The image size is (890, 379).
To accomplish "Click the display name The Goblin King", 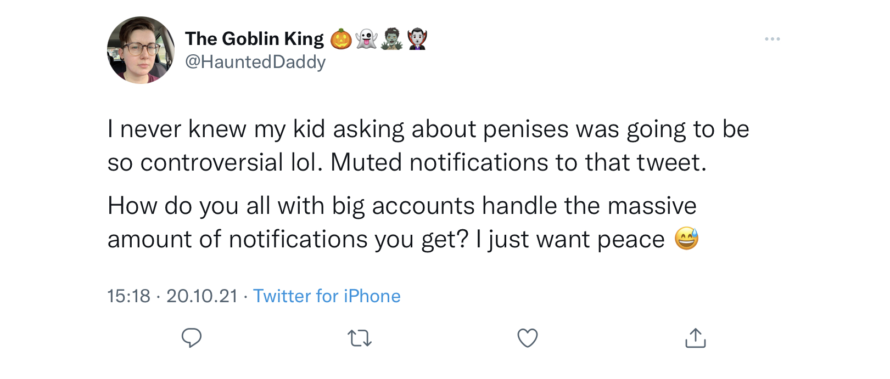I will pos(255,39).
